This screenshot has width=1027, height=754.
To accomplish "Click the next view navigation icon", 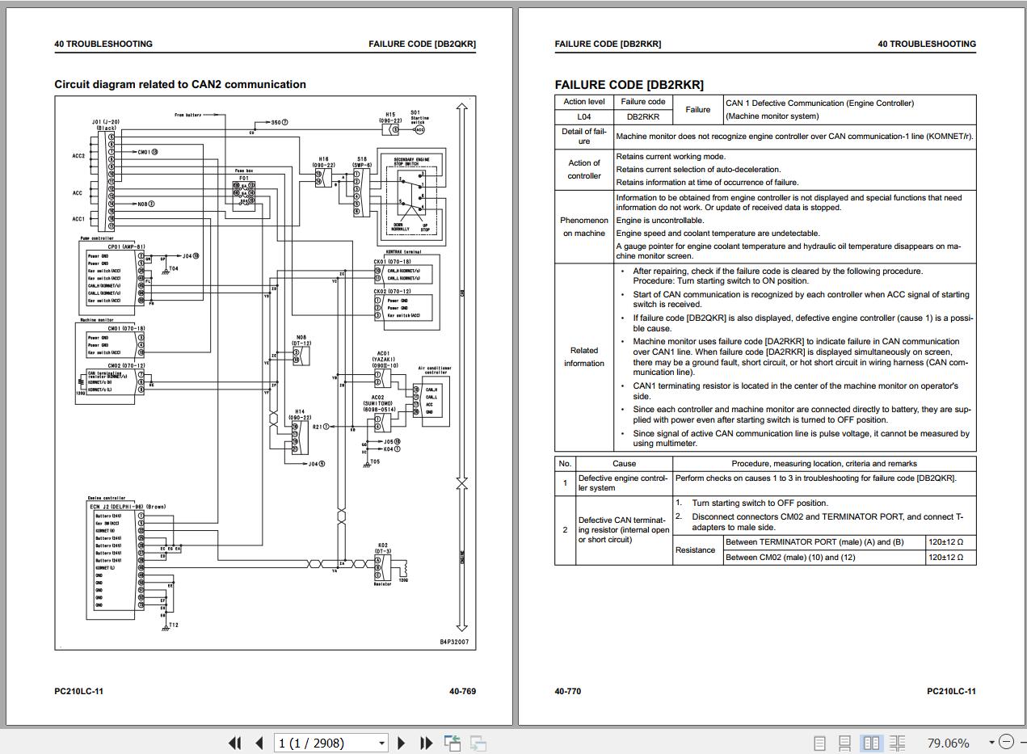I will pos(478,743).
